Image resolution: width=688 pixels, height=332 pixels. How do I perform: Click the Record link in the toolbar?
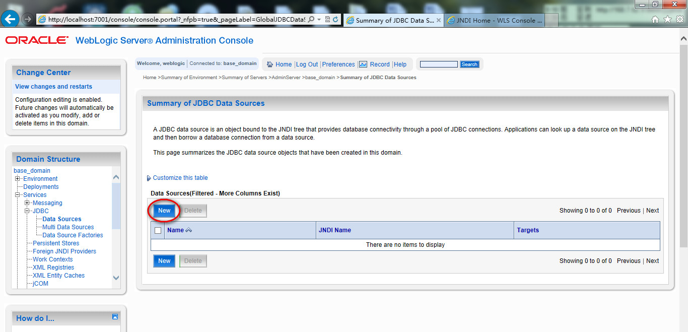tap(380, 64)
